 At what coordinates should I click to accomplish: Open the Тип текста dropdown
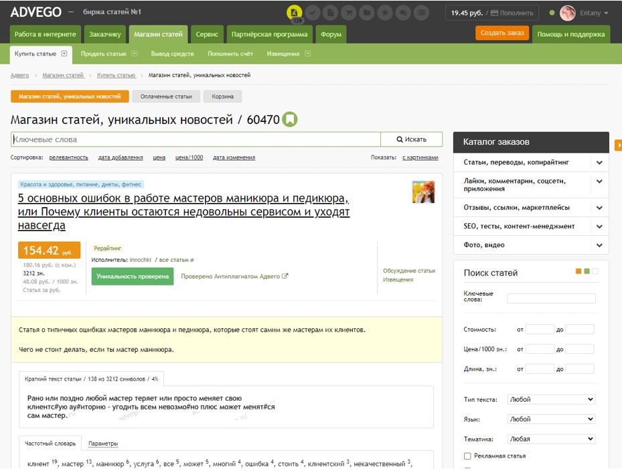tap(552, 399)
